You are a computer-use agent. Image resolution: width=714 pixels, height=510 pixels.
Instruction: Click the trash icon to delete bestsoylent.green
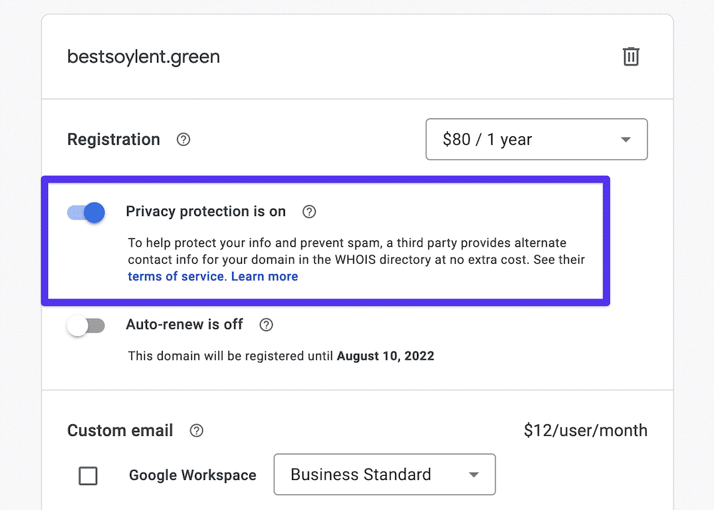630,56
